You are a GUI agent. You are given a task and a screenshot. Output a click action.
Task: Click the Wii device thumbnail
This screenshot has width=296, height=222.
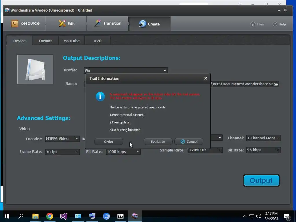coord(35,69)
